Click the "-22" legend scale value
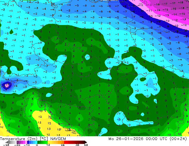This screenshot has width=189, height=146. [x=17, y=145]
